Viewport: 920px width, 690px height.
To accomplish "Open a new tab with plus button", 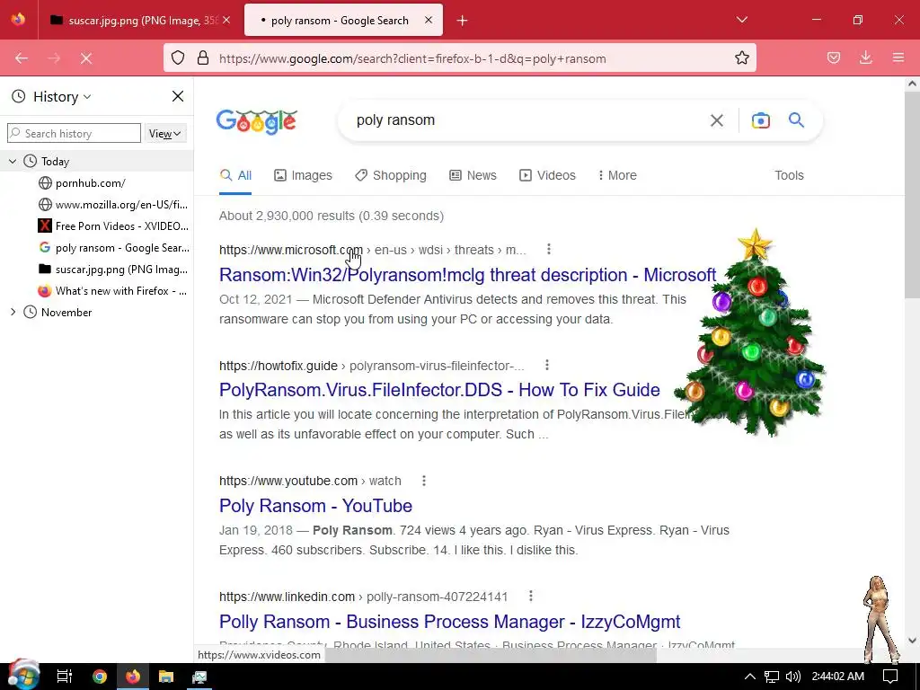I will [463, 21].
